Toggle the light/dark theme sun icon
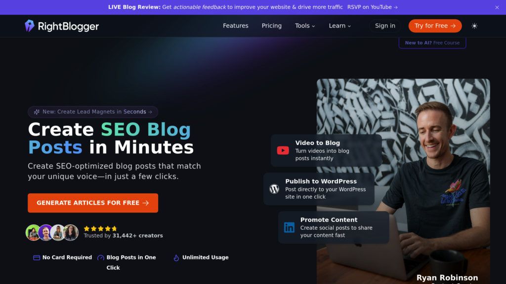The height and width of the screenshot is (284, 506). coord(474,26)
